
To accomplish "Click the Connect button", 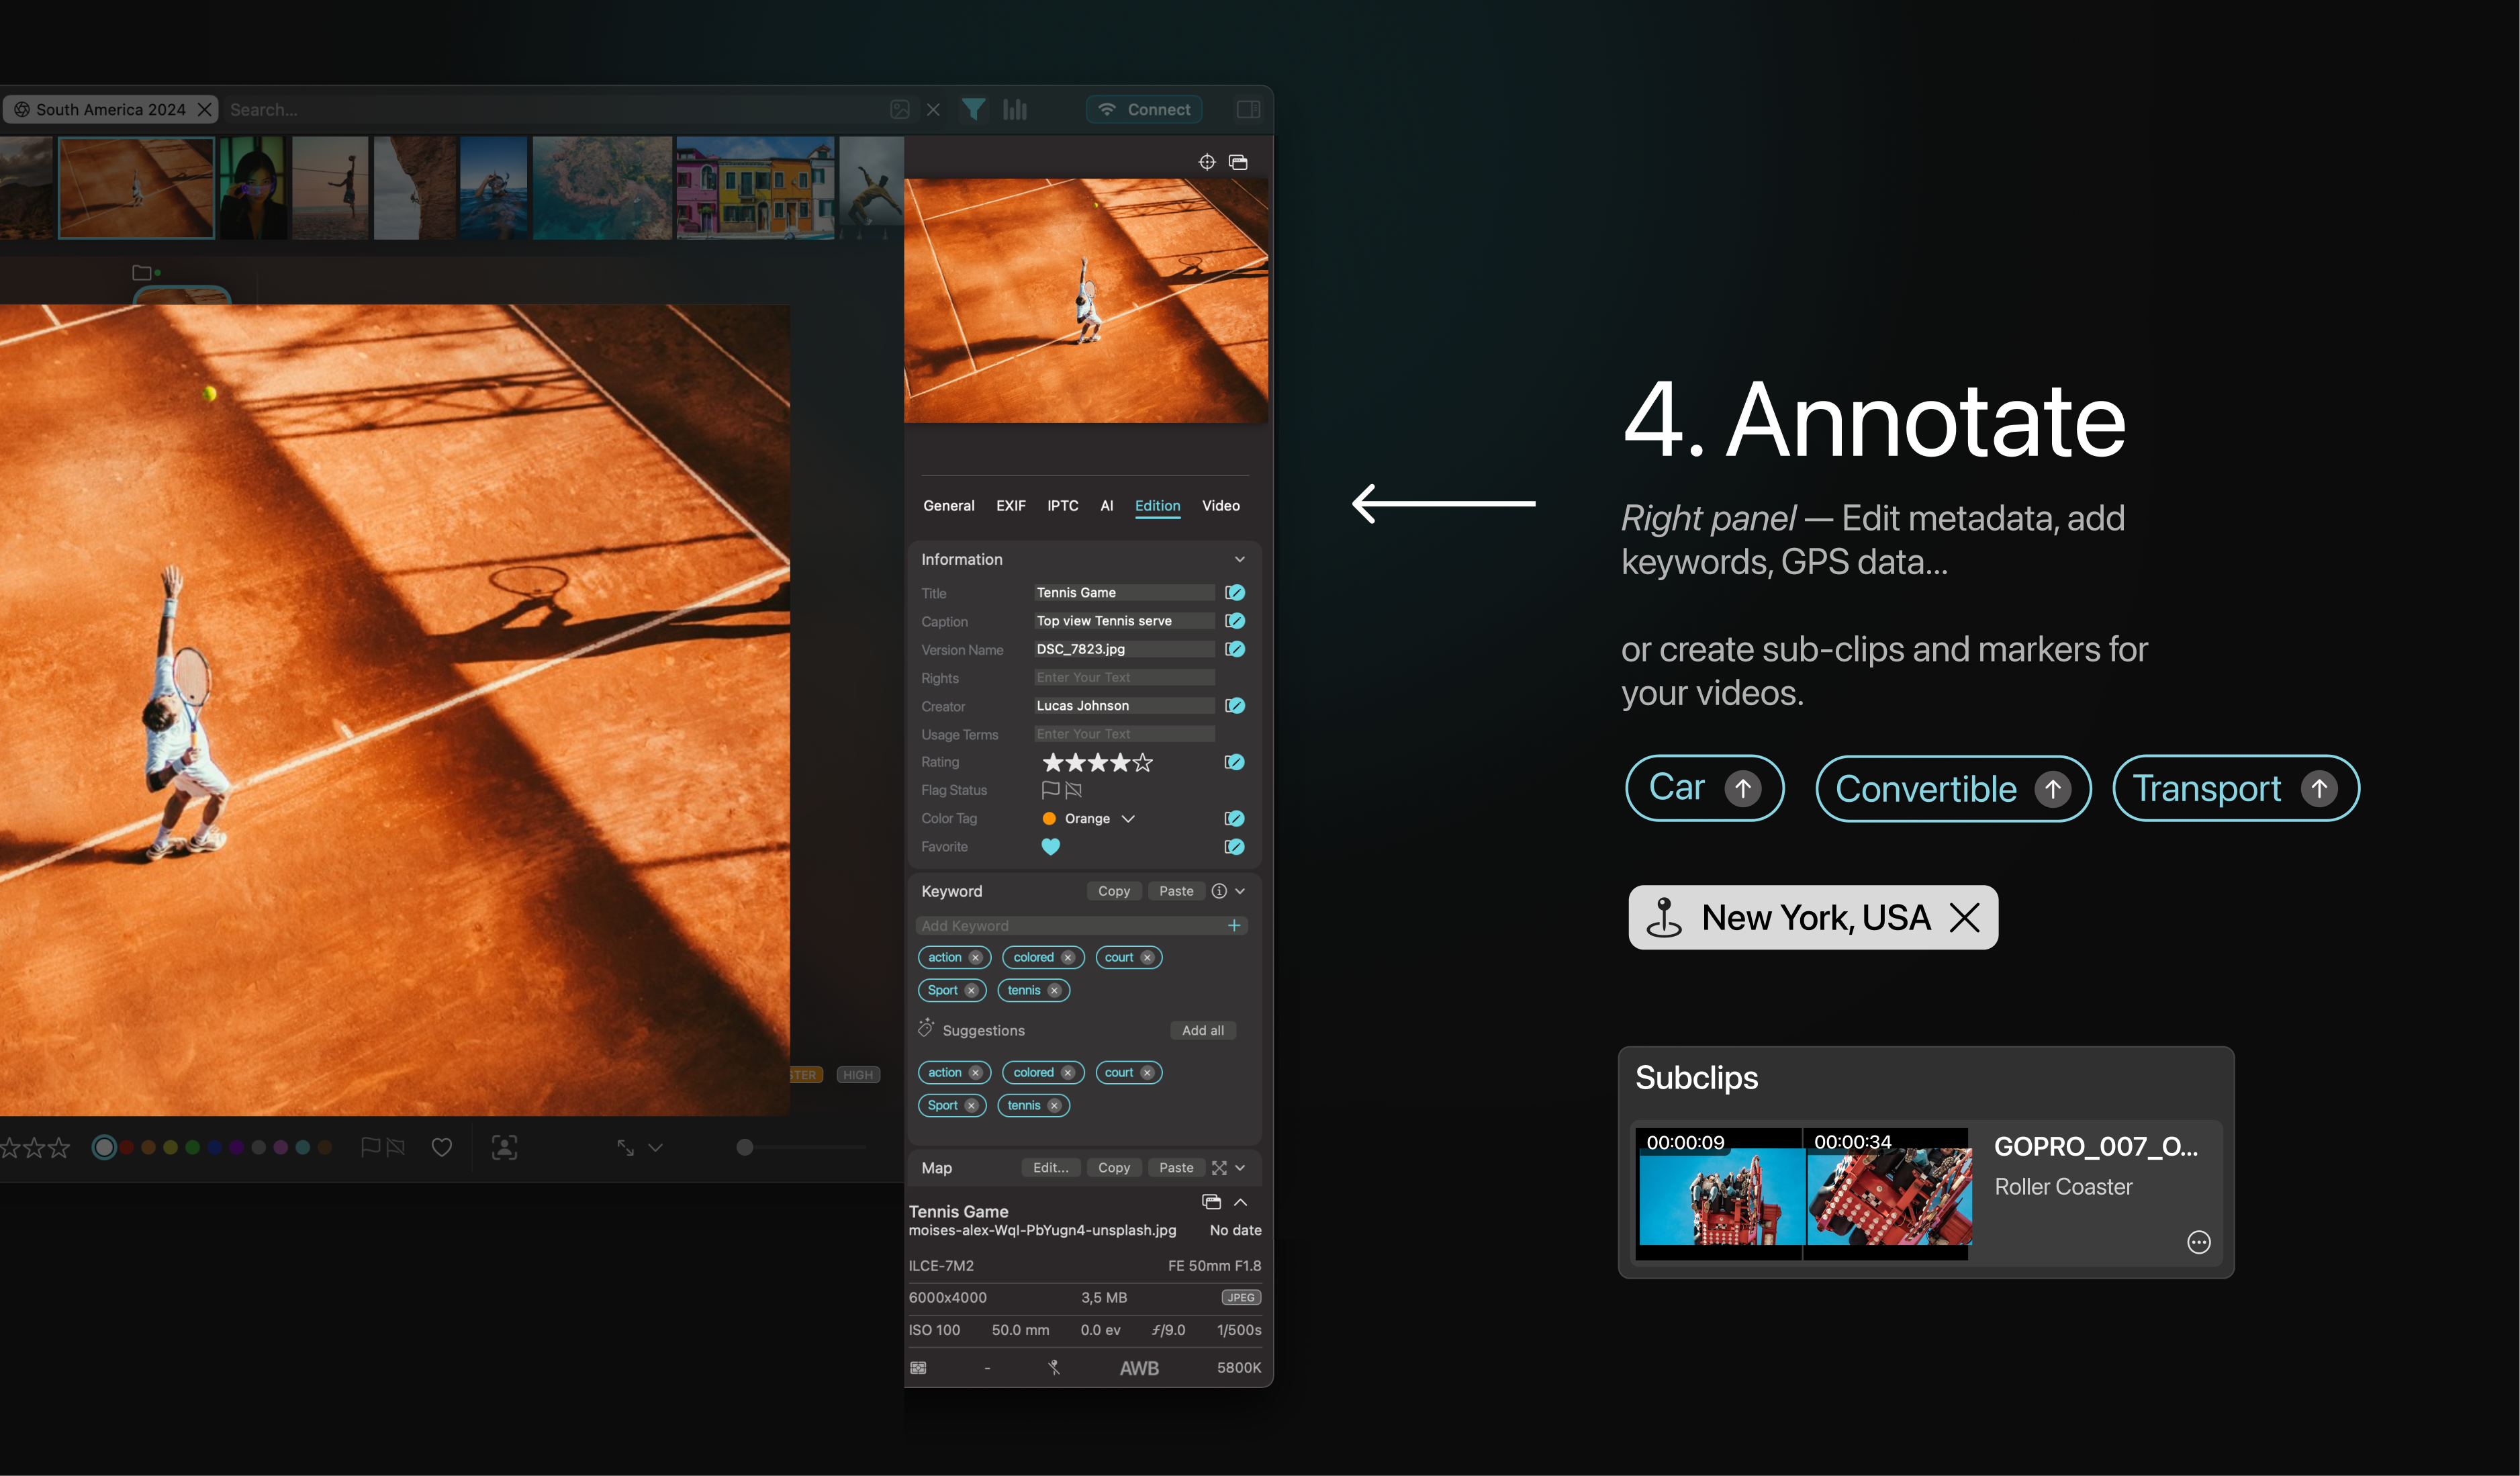I will 1144,109.
